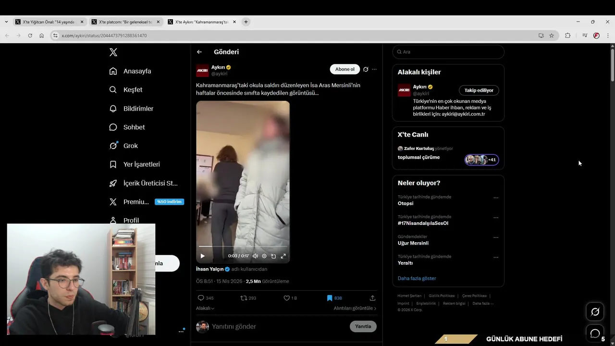Click Grok icon next to Abone ol
Screen dimensions: 615x346
point(366,69)
